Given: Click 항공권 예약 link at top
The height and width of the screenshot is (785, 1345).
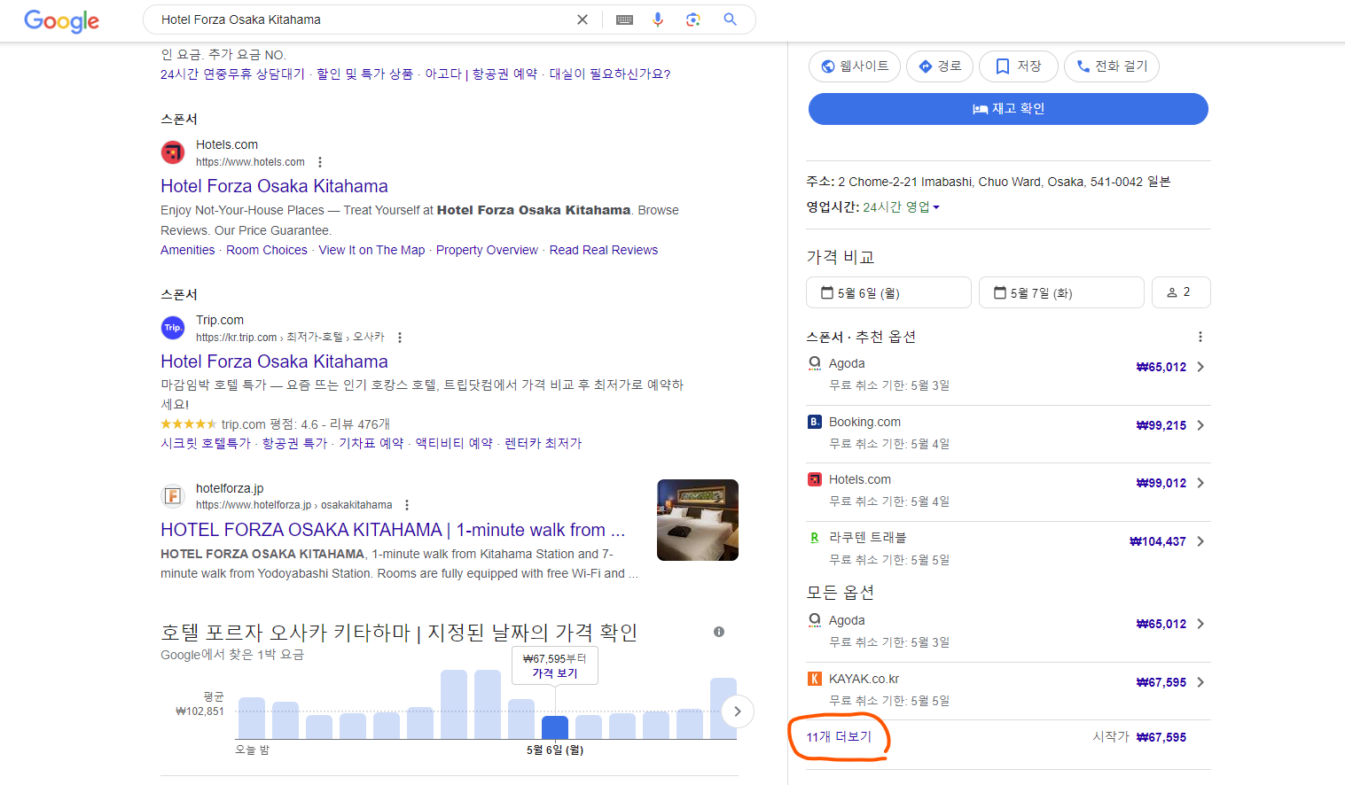Looking at the screenshot, I should click(504, 74).
